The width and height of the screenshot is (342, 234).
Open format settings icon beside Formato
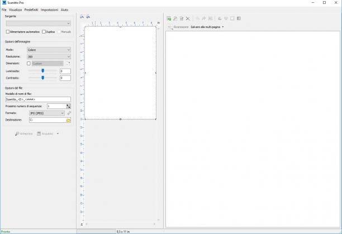(69, 113)
